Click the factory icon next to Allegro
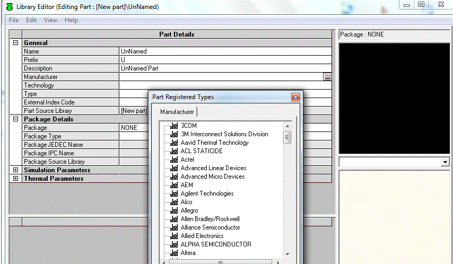The width and height of the screenshot is (453, 264). coord(174,210)
